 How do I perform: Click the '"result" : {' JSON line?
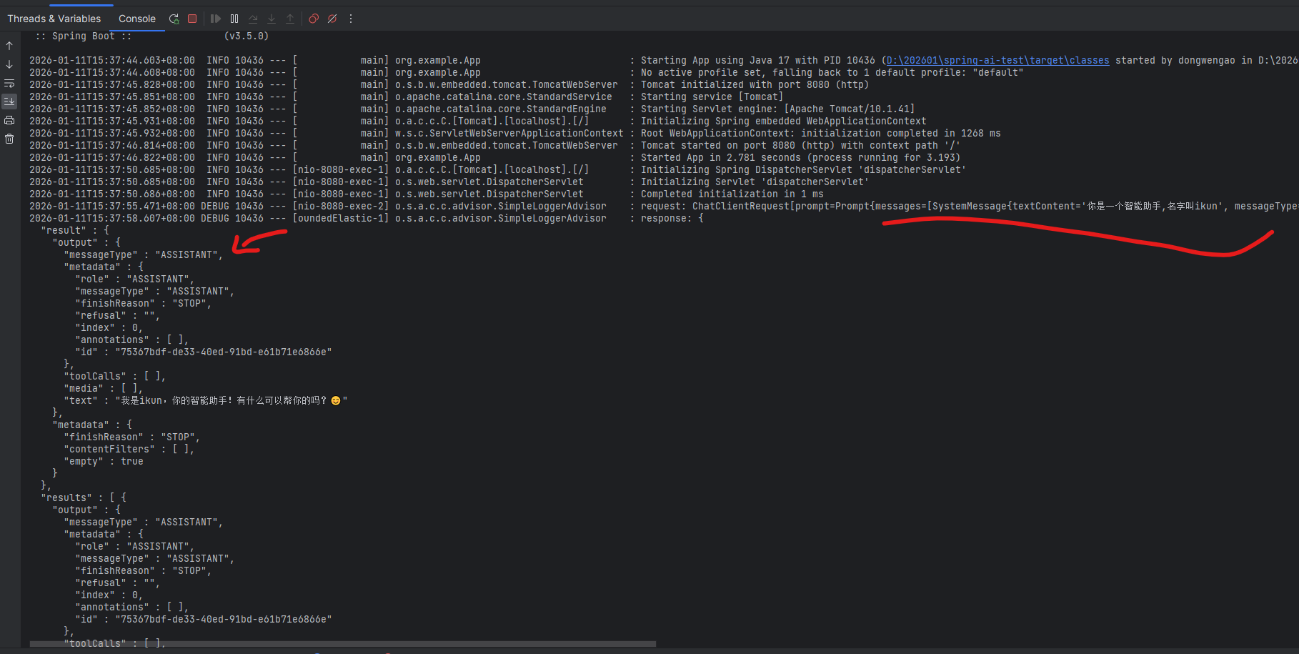75,231
